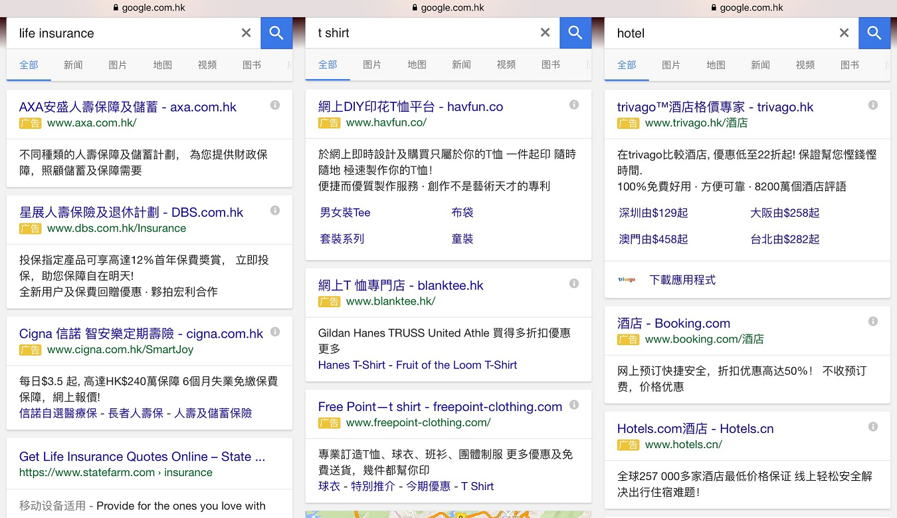Click 童裝 sitelink
897x518 pixels.
462,239
